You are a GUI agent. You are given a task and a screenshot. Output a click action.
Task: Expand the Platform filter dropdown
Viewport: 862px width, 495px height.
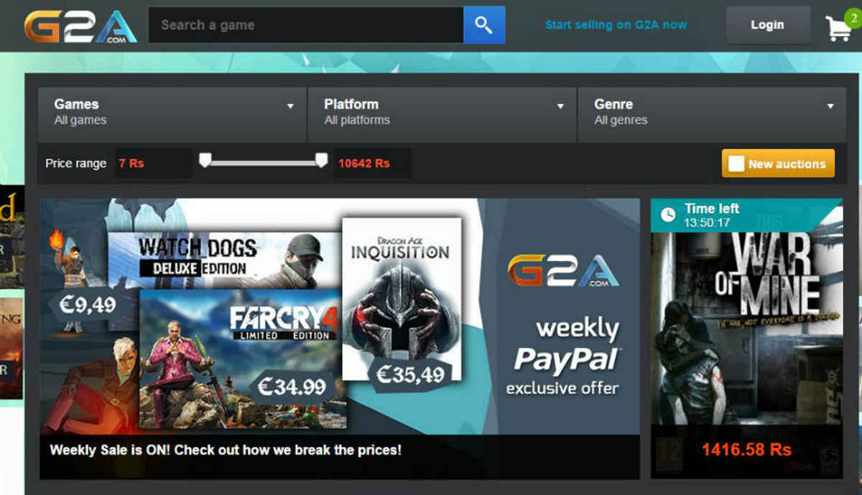click(442, 114)
